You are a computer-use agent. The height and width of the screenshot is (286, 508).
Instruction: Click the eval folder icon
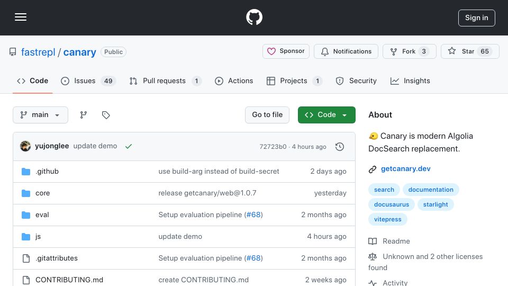coord(26,215)
